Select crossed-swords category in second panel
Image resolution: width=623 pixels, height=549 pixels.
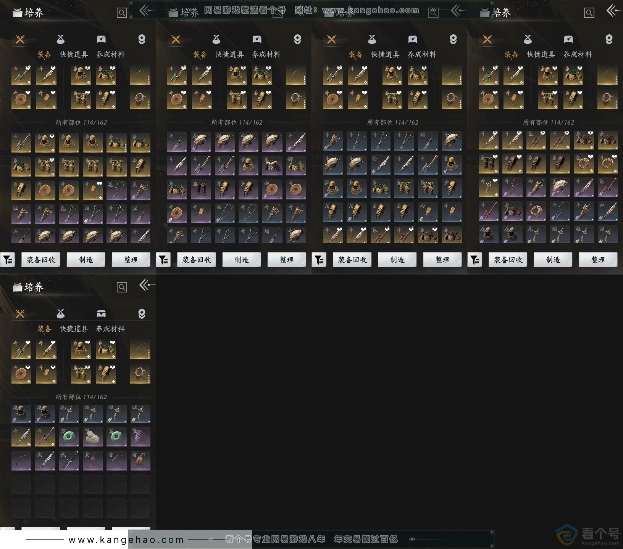coord(176,39)
